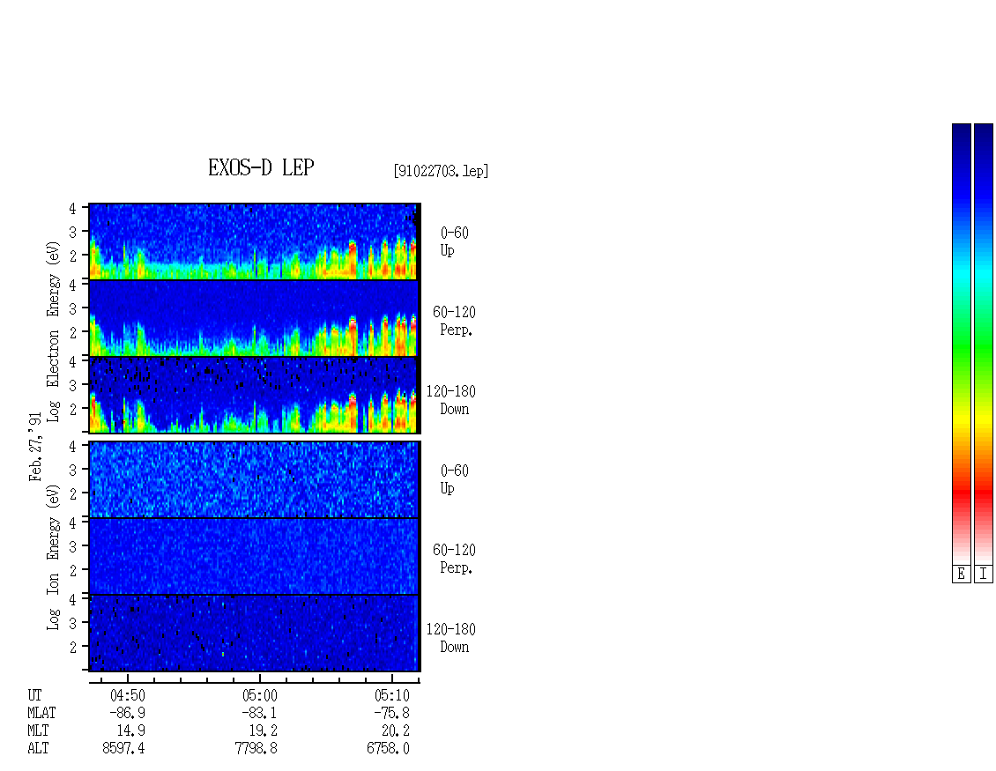Click the ion panel's 120-180 Down label
Screen dimensions: 996x771
pos(450,638)
